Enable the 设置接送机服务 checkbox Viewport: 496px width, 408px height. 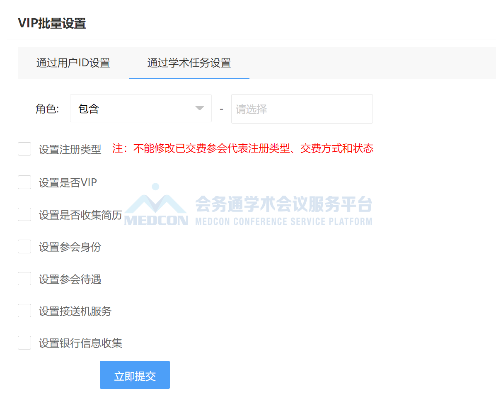click(x=24, y=311)
